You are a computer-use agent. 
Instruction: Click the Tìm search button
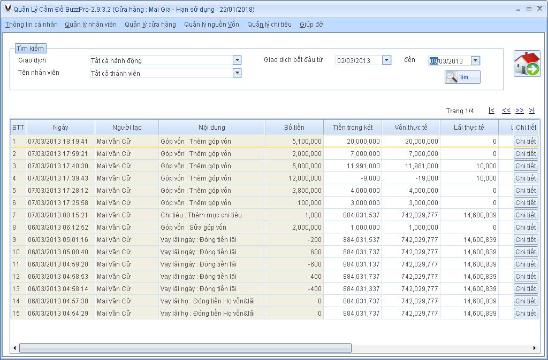(x=462, y=77)
